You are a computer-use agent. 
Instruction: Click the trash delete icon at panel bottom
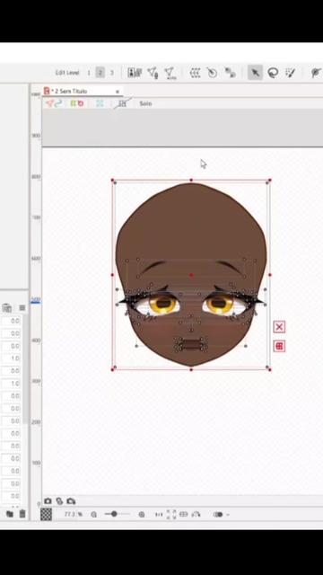pyautogui.click(x=22, y=514)
